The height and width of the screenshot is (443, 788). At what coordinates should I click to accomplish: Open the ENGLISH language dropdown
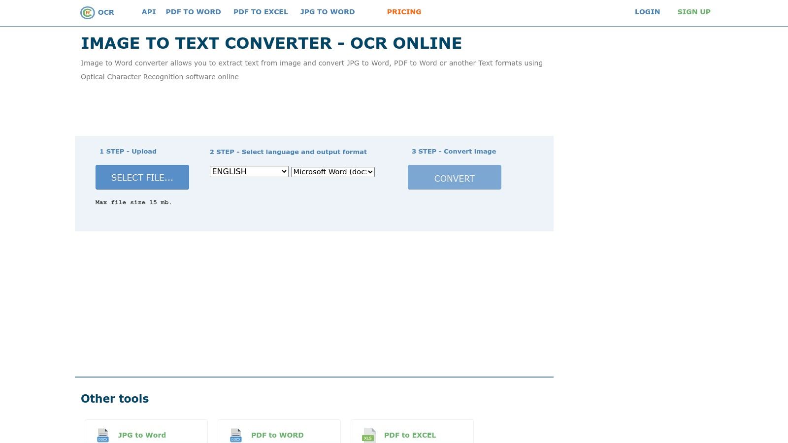click(x=249, y=172)
